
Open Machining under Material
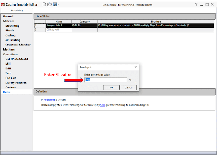click(x=12, y=26)
